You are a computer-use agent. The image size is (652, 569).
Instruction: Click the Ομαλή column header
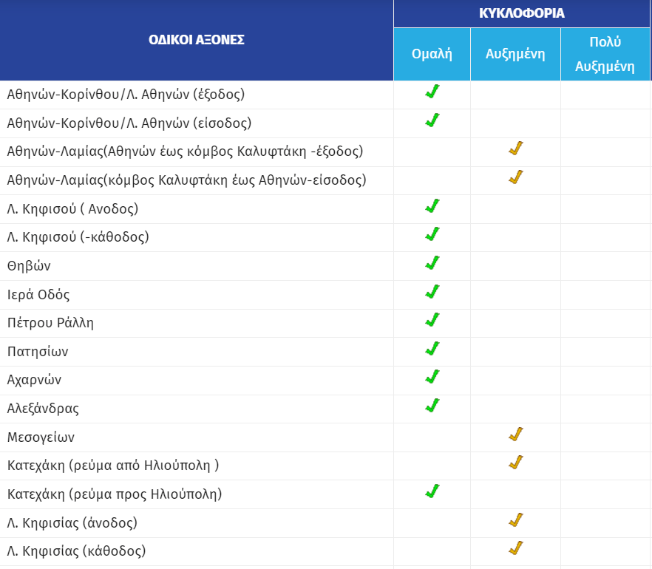tap(432, 54)
